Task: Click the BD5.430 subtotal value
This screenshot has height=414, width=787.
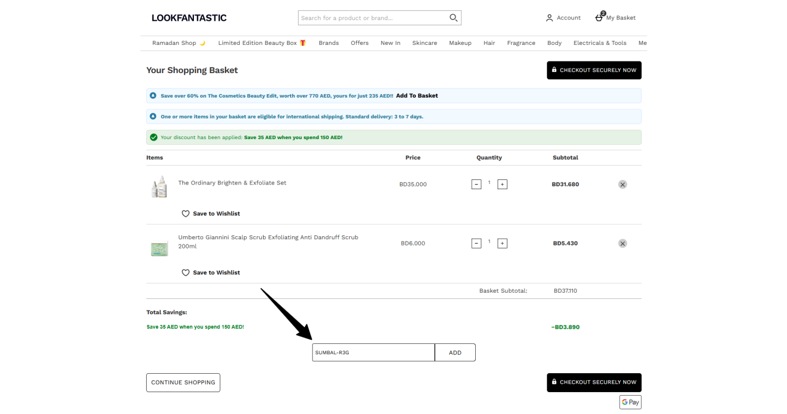Action: pyautogui.click(x=566, y=244)
